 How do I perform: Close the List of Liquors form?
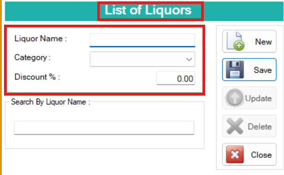pos(249,154)
